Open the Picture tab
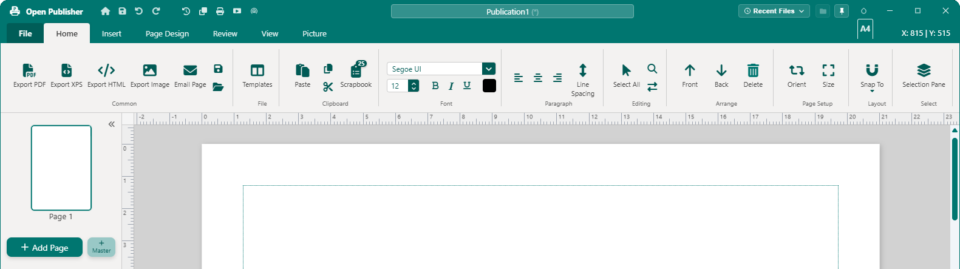Image resolution: width=960 pixels, height=269 pixels. (x=315, y=33)
